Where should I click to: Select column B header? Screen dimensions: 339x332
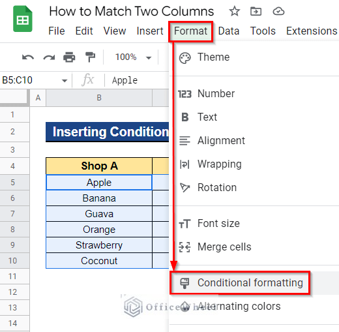coord(99,98)
